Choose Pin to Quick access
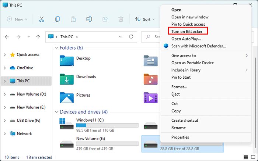 pyautogui.click(x=188, y=24)
